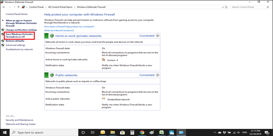Click shield icon beside Advanced settings
This screenshot has height=136, width=273.
tap(3, 45)
